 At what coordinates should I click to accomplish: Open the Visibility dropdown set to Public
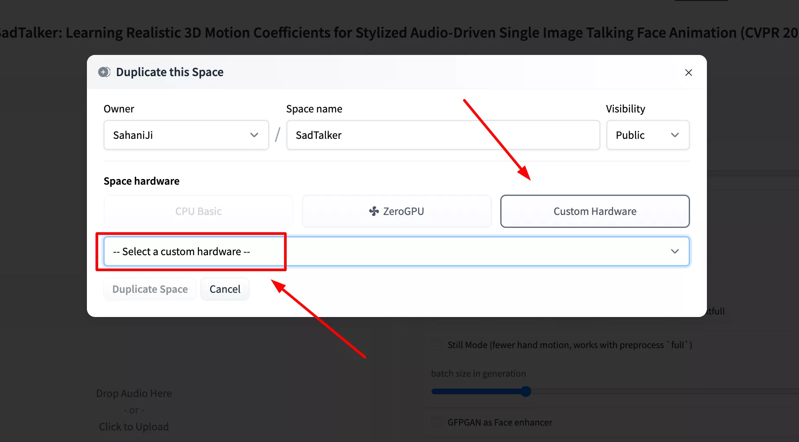(648, 135)
